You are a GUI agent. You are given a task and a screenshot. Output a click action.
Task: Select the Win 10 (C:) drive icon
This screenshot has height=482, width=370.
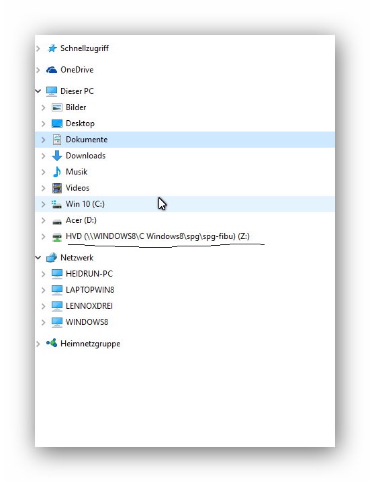pos(56,204)
